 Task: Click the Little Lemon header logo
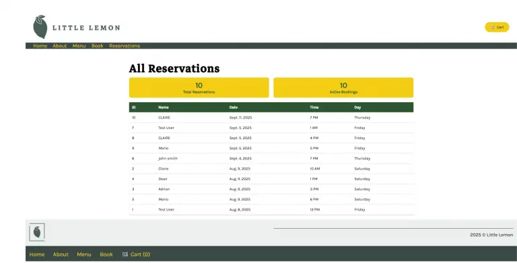pyautogui.click(x=77, y=27)
